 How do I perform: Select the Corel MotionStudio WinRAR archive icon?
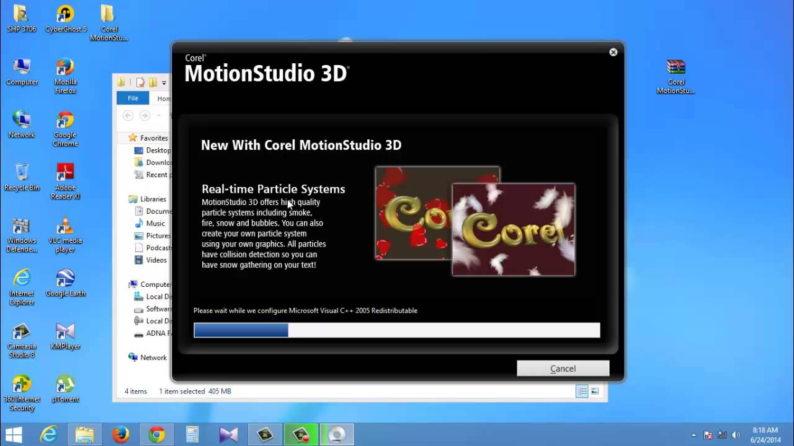[x=676, y=76]
